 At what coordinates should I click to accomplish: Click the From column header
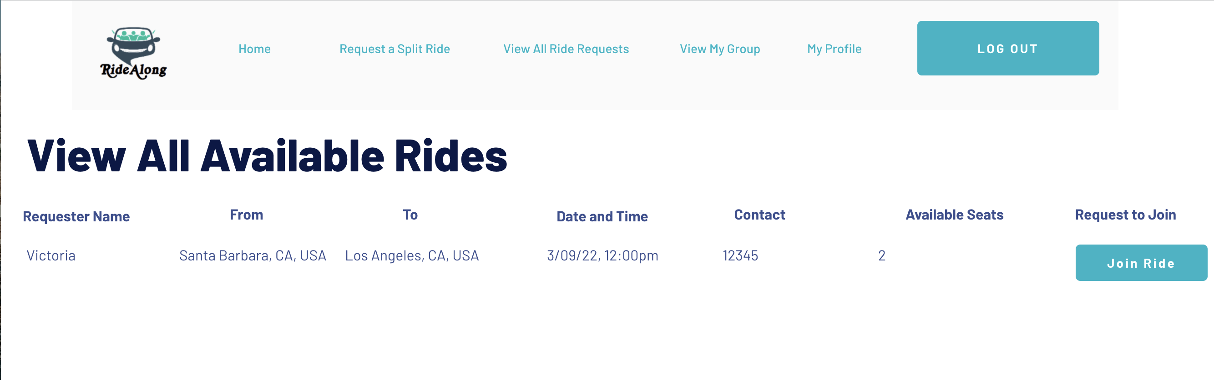coord(246,215)
